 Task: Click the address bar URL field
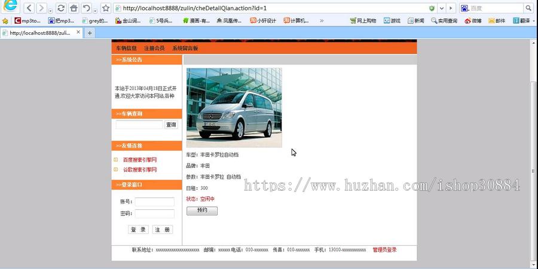271,8
